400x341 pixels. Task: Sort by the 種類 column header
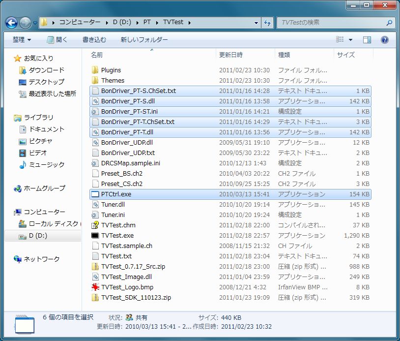pyautogui.click(x=284, y=55)
